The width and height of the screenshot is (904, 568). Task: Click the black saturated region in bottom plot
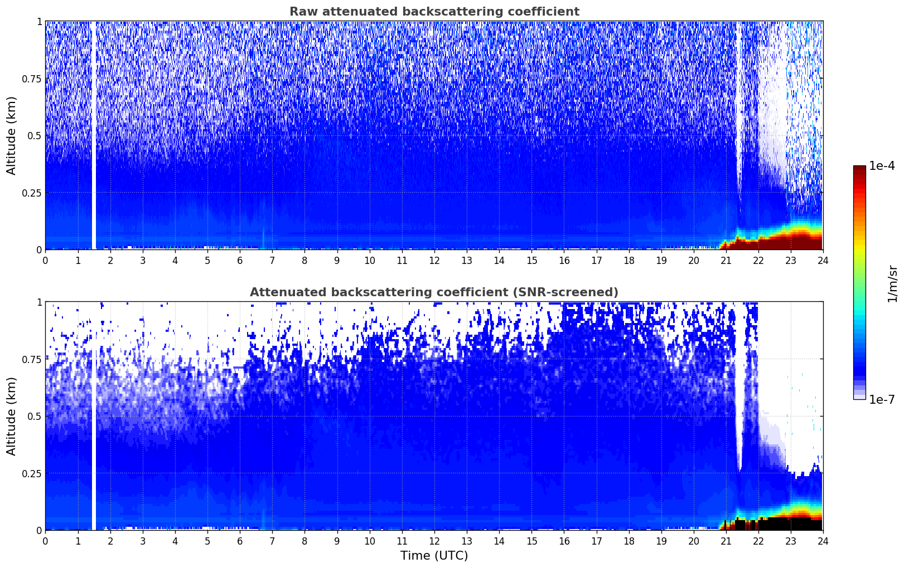tap(792, 523)
